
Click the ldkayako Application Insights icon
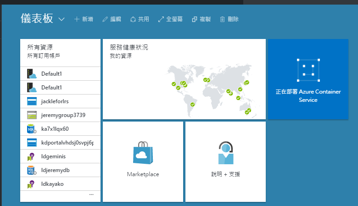point(31,184)
